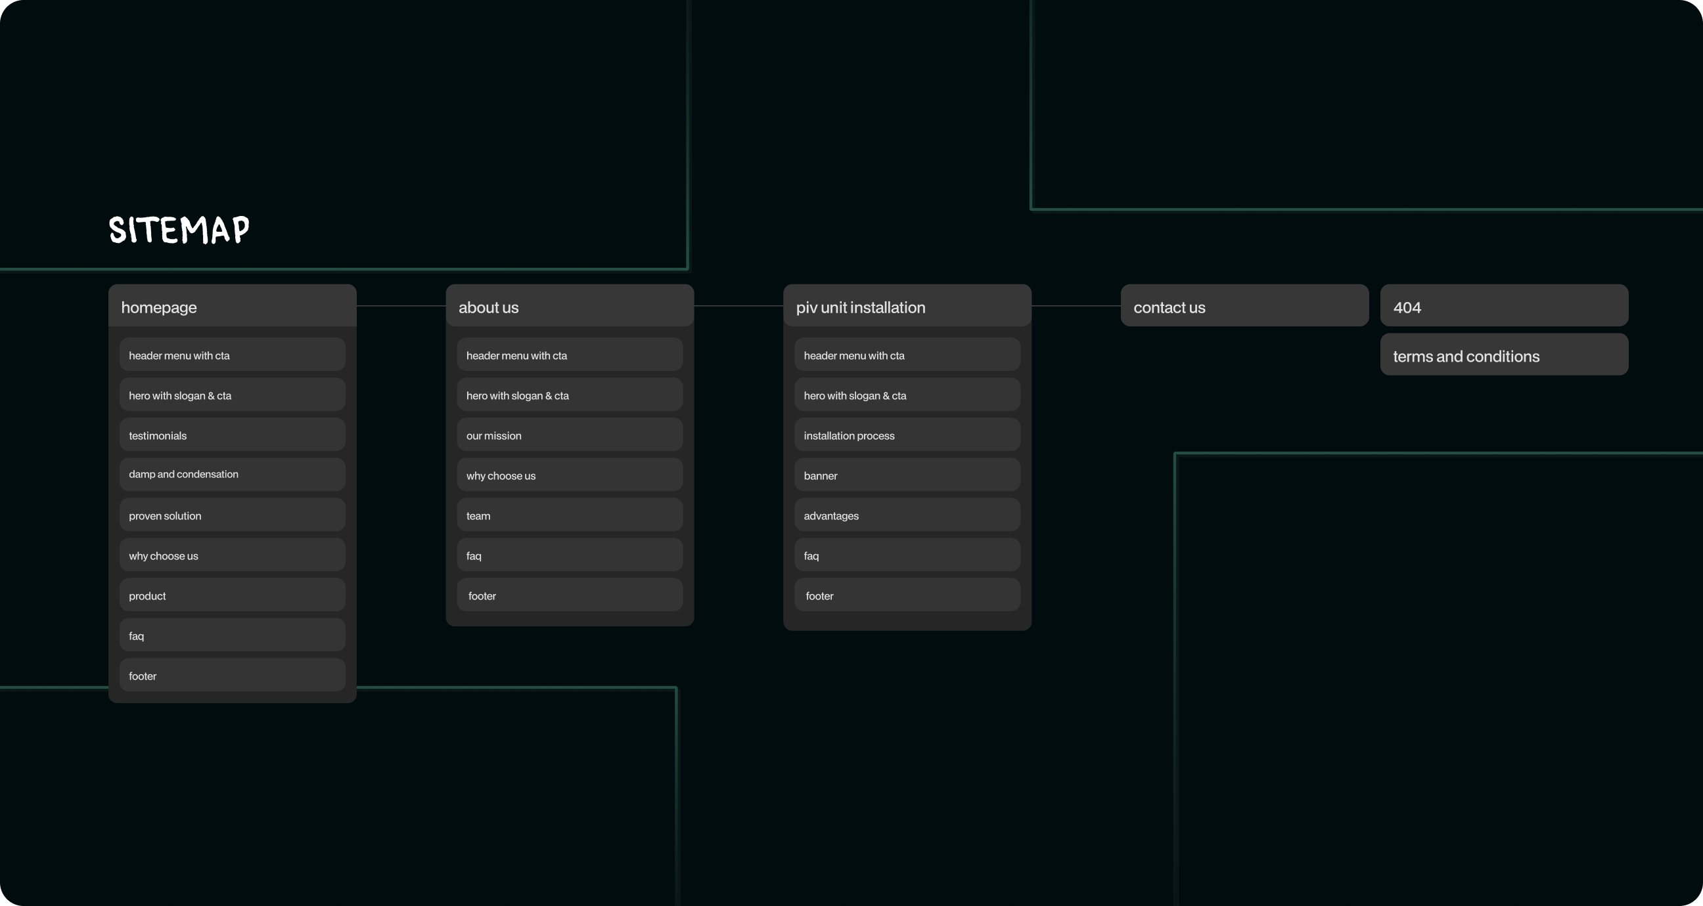Click the testimonials item

pos(232,435)
